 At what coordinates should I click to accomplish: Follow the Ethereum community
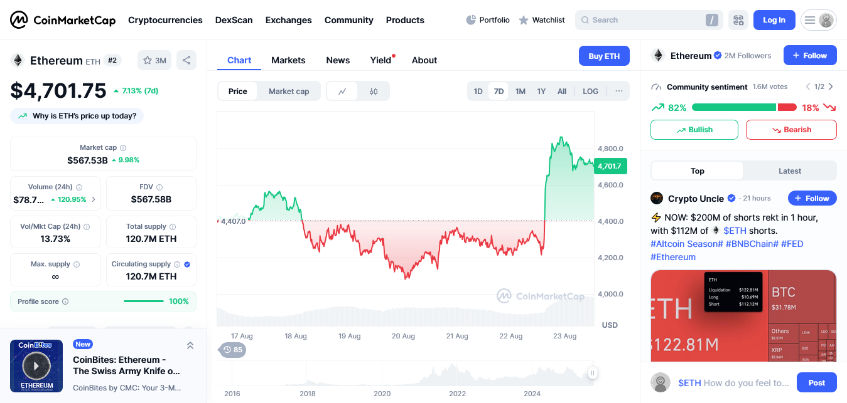click(810, 56)
